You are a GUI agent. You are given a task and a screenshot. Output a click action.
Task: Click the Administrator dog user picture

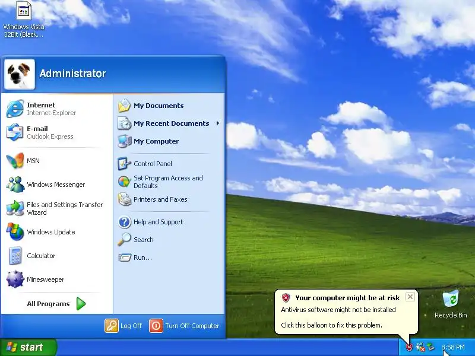click(x=20, y=74)
